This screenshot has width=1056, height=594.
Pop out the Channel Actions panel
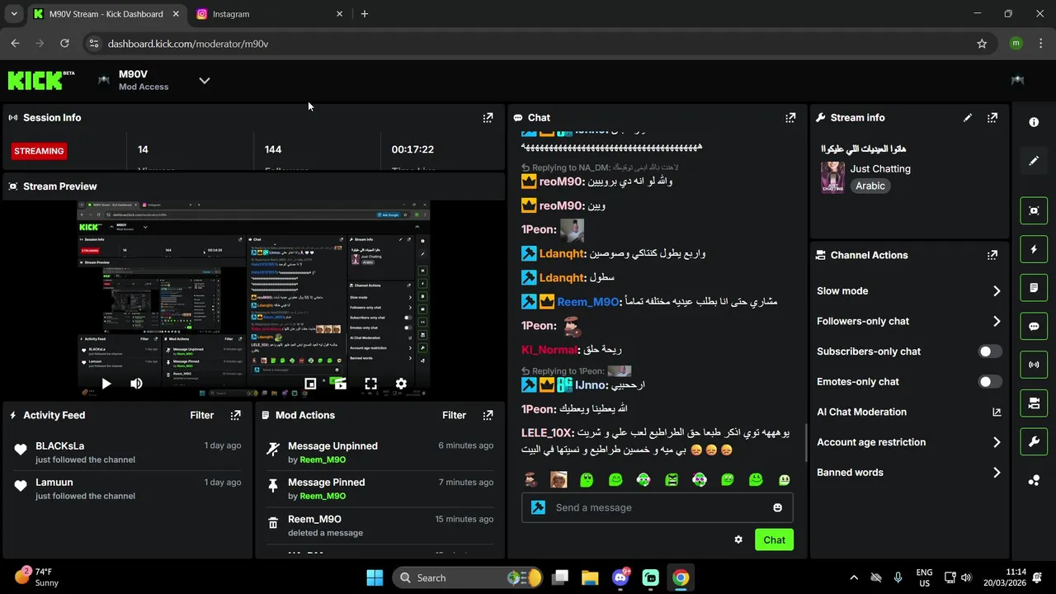point(992,256)
